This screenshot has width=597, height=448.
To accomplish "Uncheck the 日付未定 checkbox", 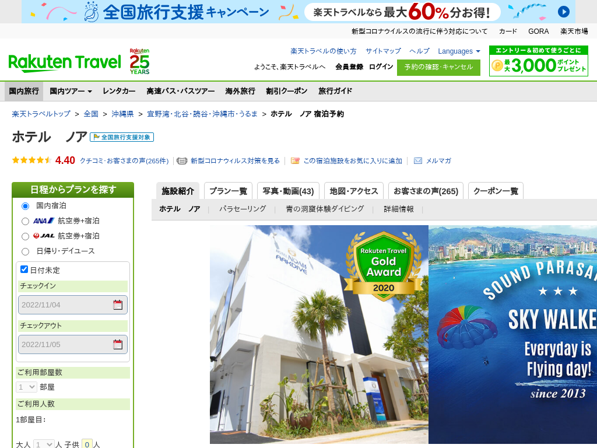I will pyautogui.click(x=24, y=269).
